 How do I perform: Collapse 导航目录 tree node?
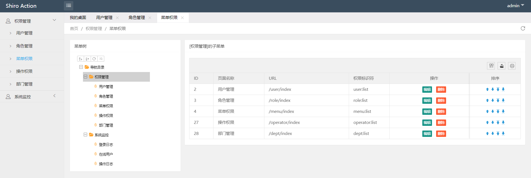coord(81,67)
